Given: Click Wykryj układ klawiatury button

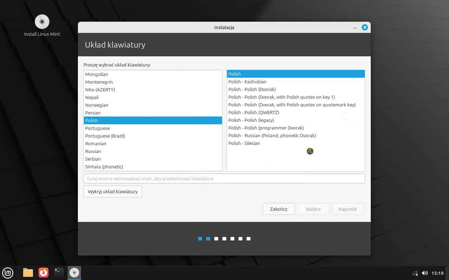Looking at the screenshot, I should [113, 191].
